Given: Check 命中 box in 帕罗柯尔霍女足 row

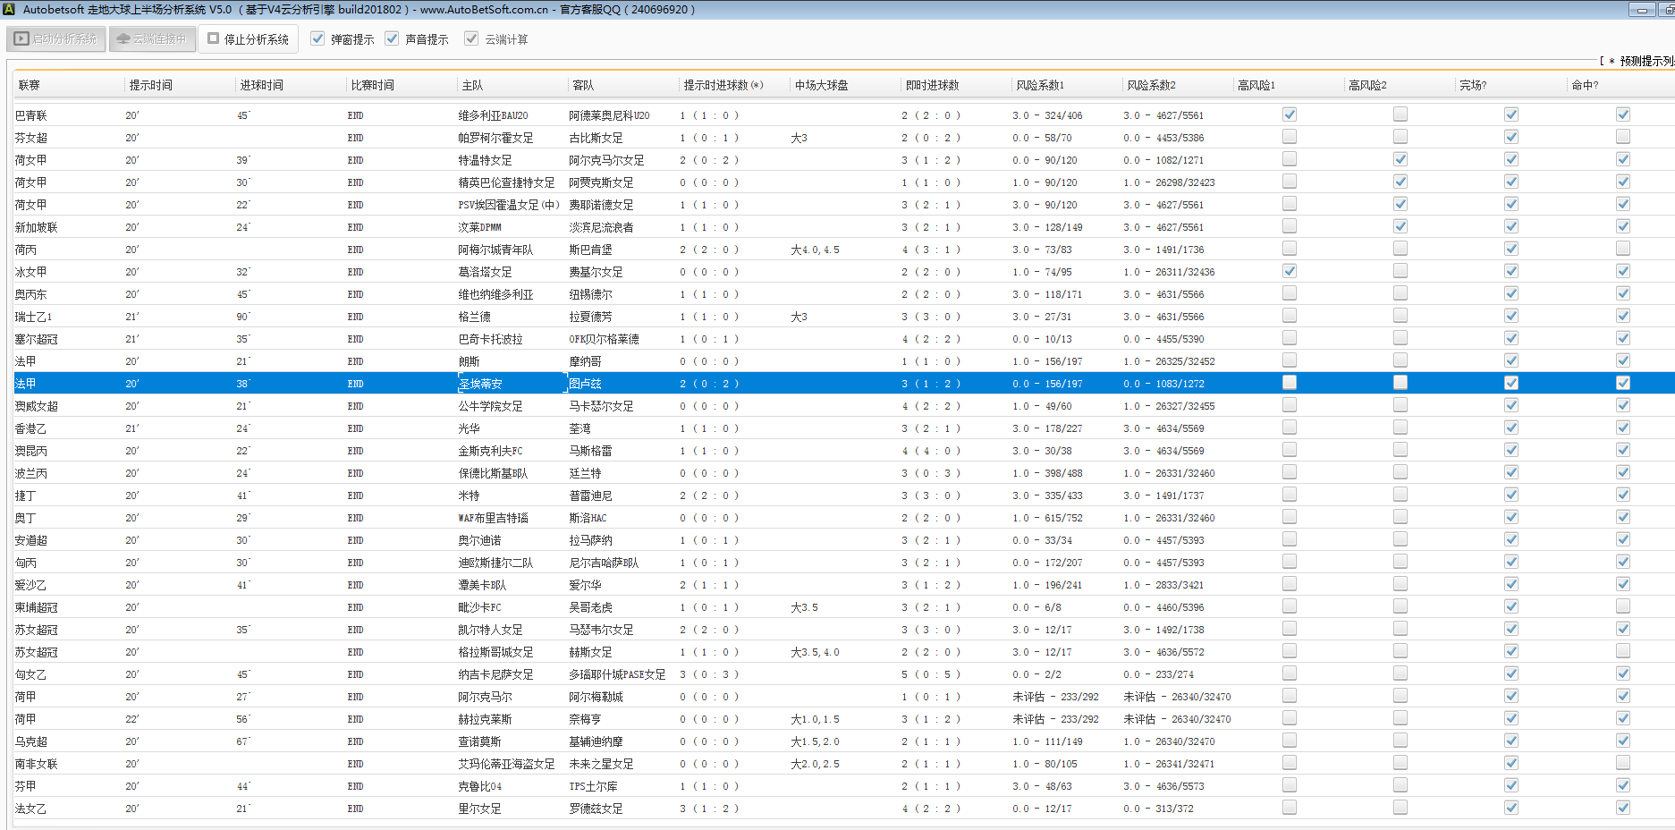Looking at the screenshot, I should (1622, 137).
